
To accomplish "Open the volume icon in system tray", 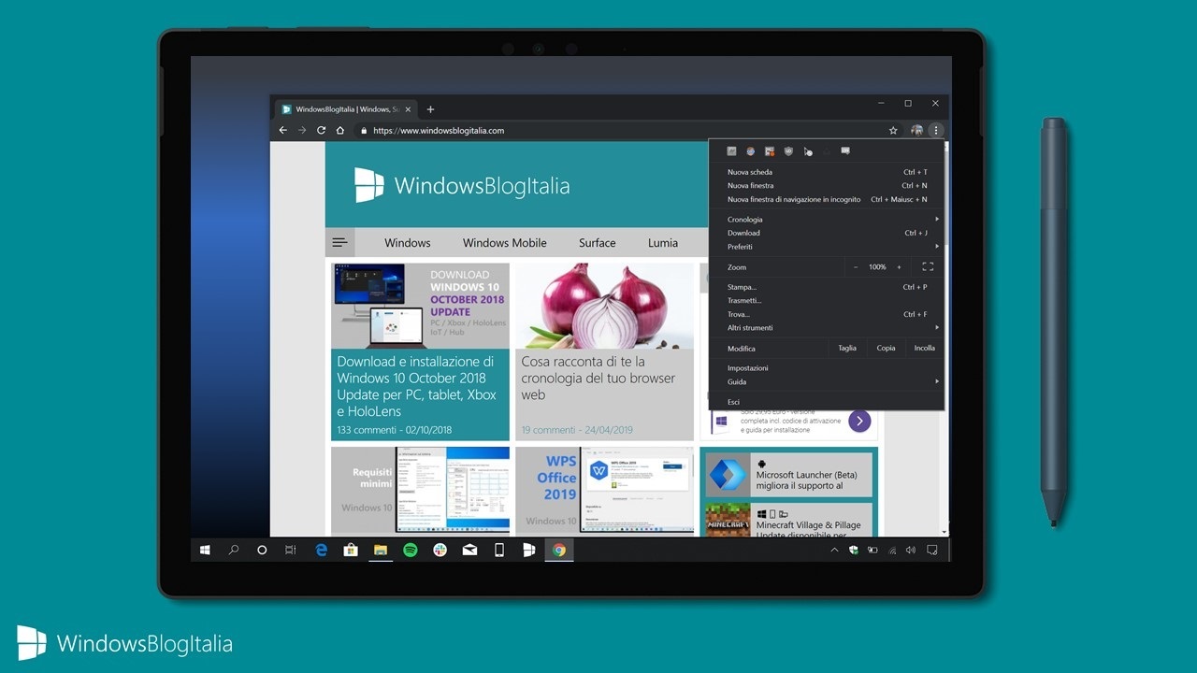I will (x=912, y=551).
